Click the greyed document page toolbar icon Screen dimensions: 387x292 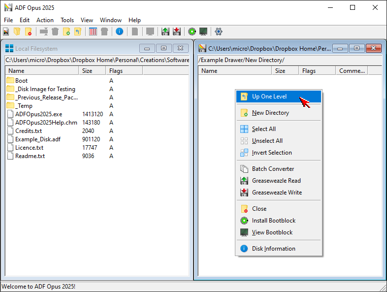coord(135,32)
